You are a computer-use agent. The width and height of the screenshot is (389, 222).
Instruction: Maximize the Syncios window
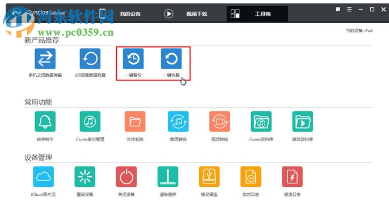(x=372, y=10)
